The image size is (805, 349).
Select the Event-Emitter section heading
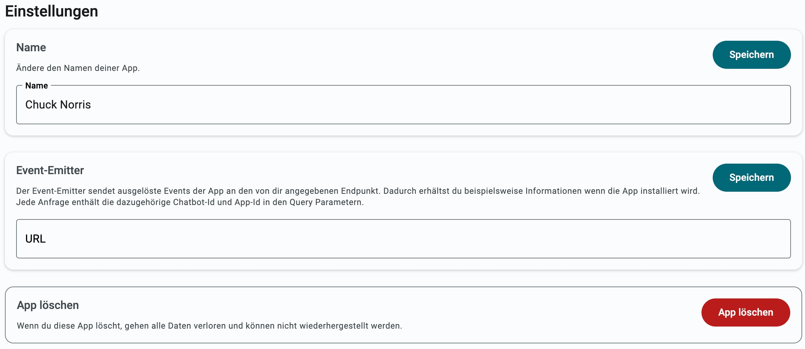point(50,170)
